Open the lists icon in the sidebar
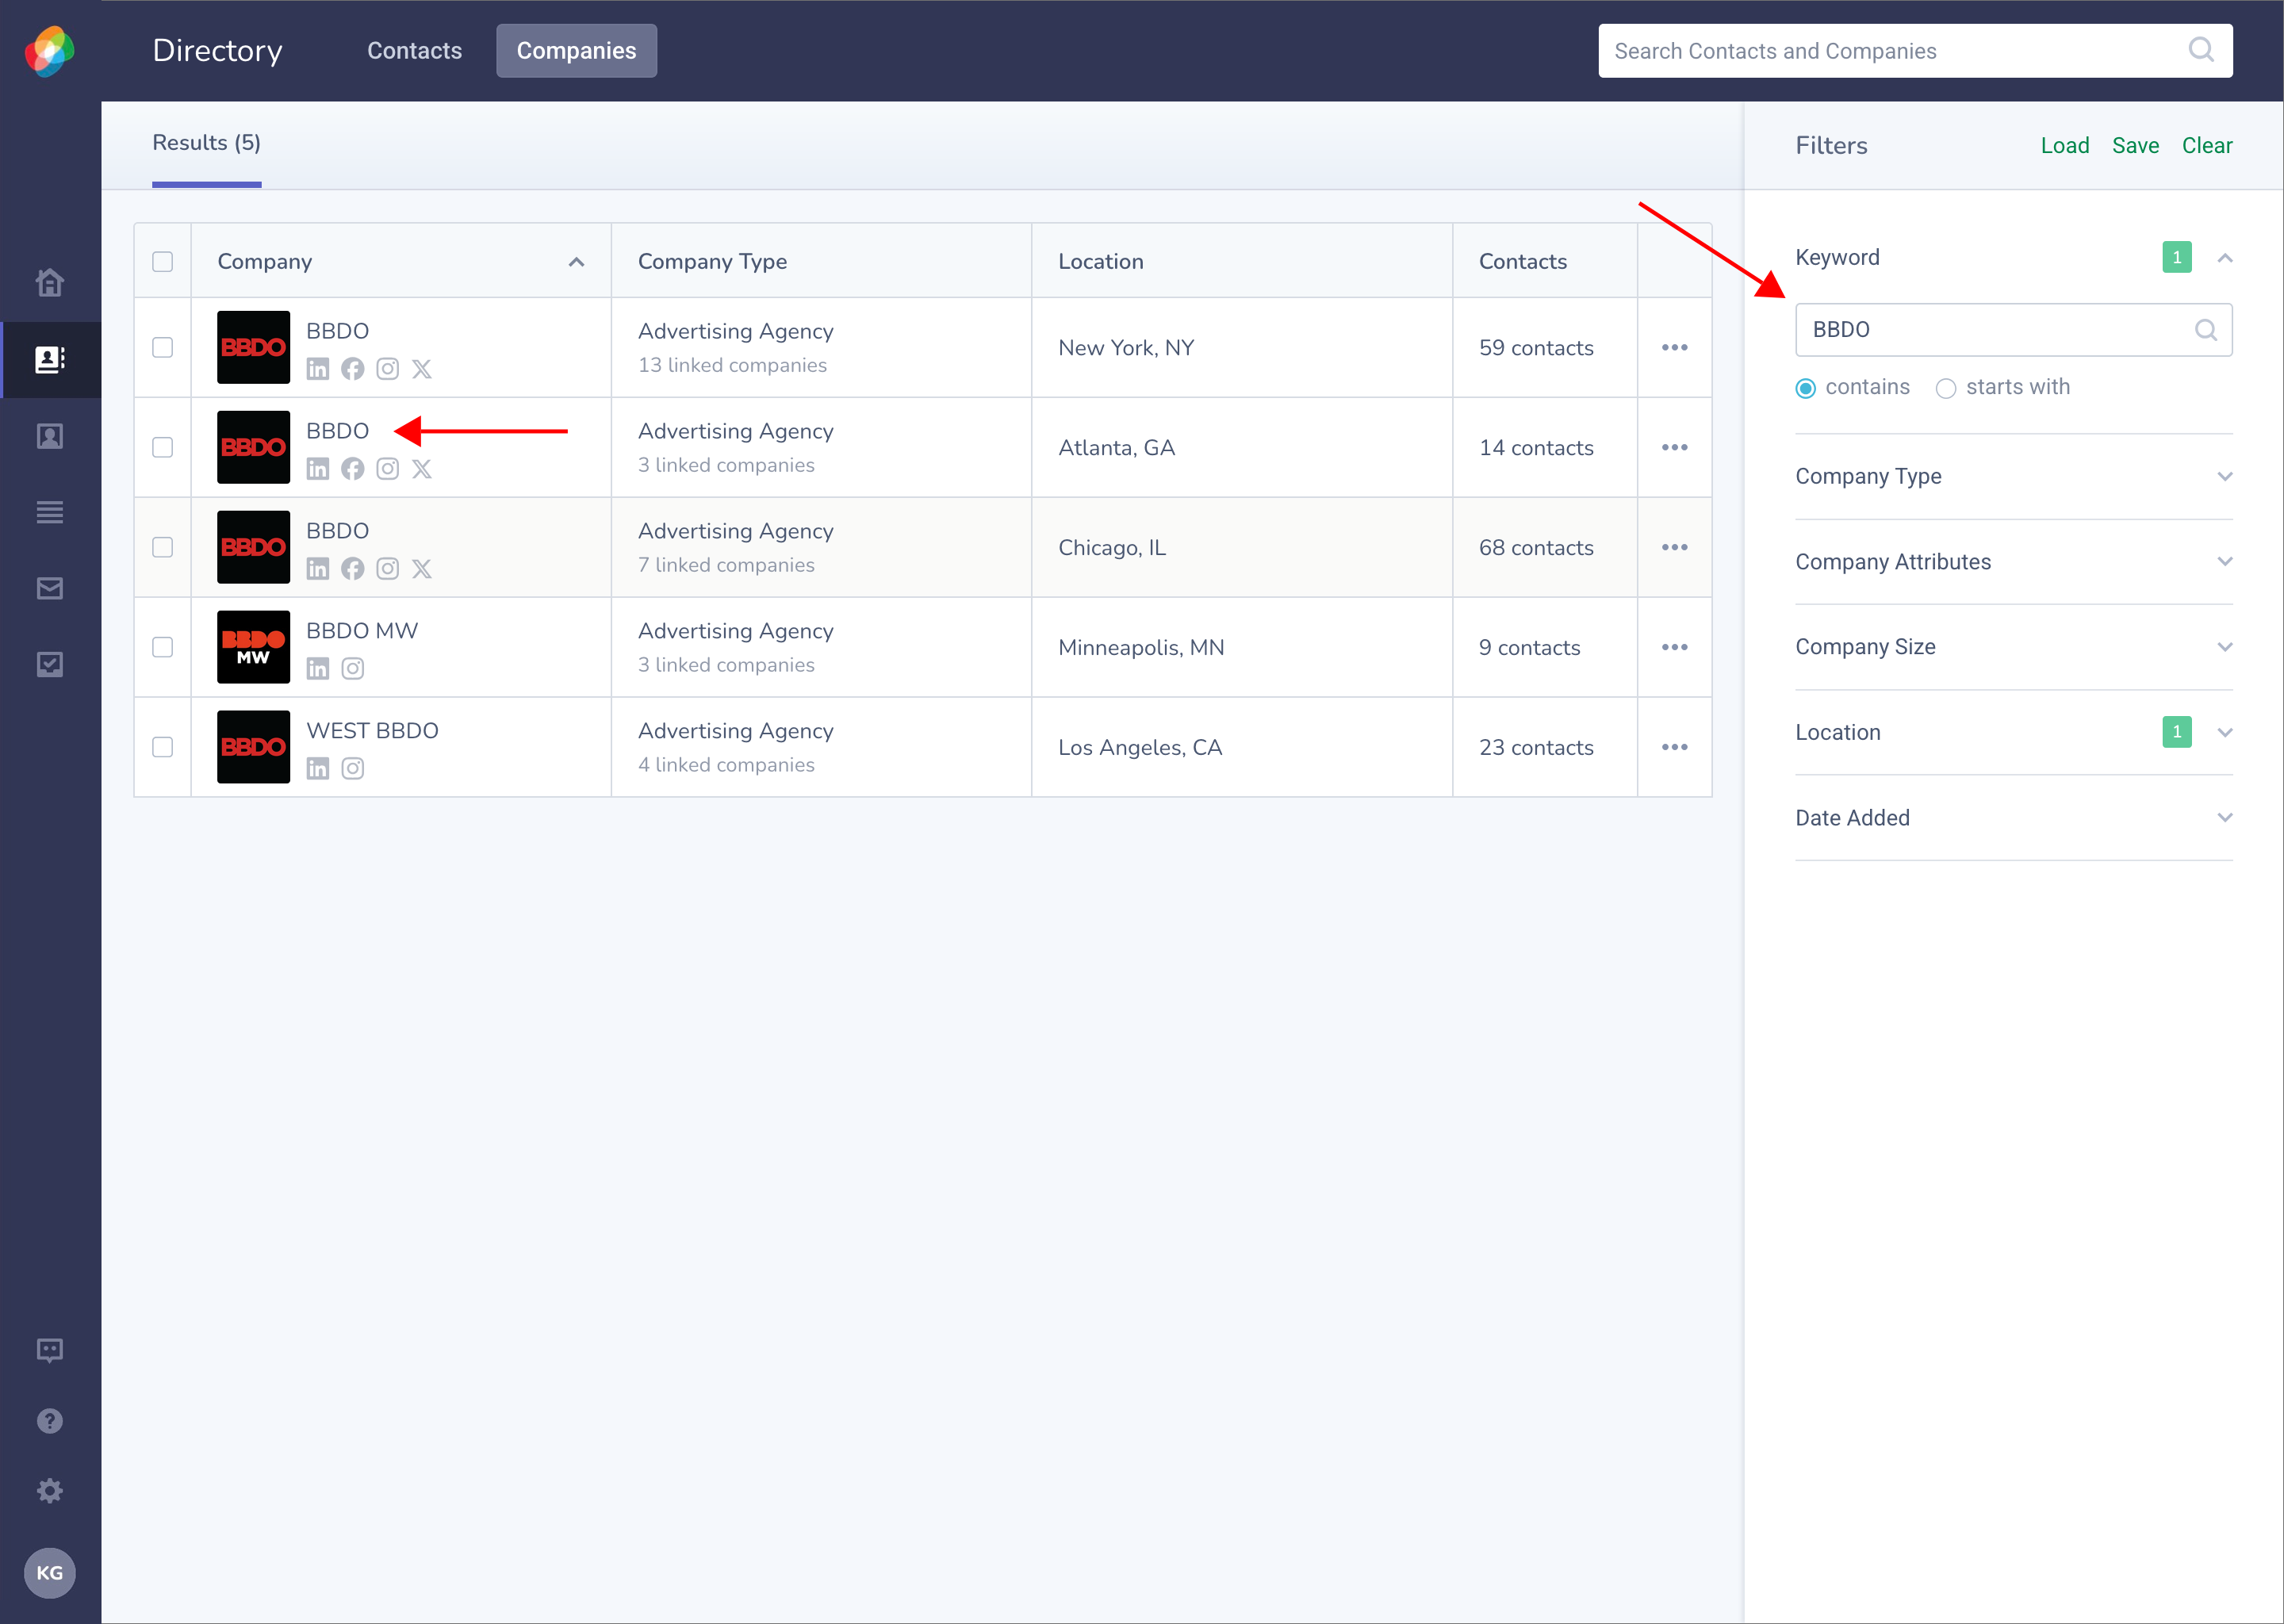 50,512
